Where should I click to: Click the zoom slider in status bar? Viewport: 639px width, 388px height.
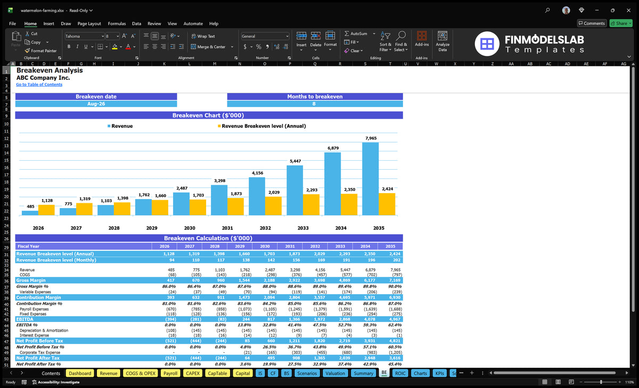pyautogui.click(x=601, y=382)
